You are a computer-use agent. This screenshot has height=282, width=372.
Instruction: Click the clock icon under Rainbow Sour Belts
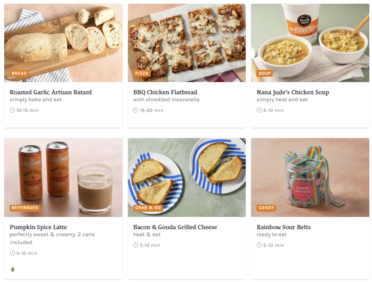tap(260, 245)
